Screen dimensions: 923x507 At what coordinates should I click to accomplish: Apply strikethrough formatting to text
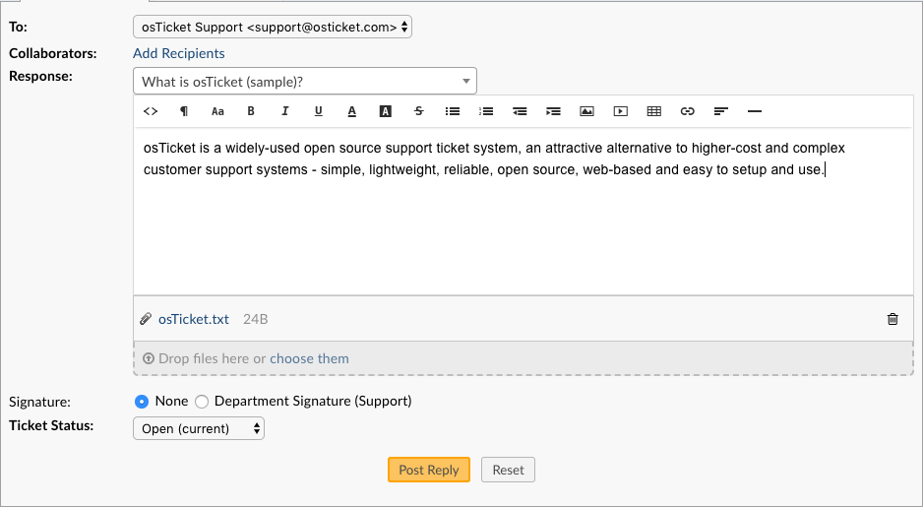(419, 111)
